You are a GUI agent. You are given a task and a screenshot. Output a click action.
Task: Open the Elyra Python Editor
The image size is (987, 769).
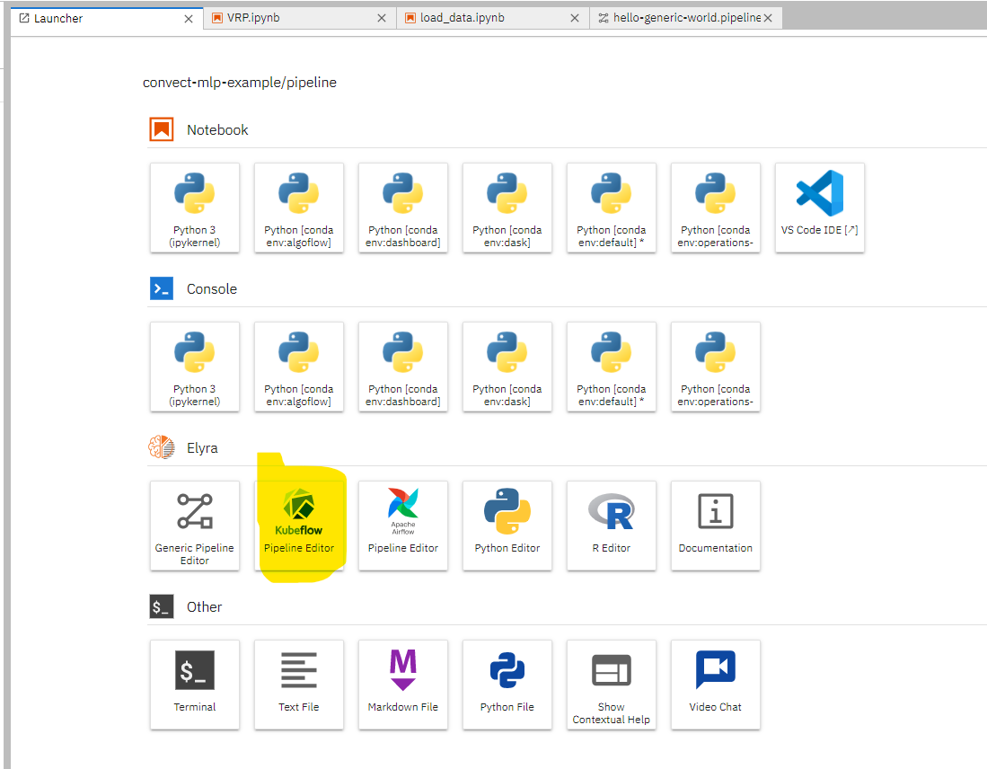[x=507, y=526]
